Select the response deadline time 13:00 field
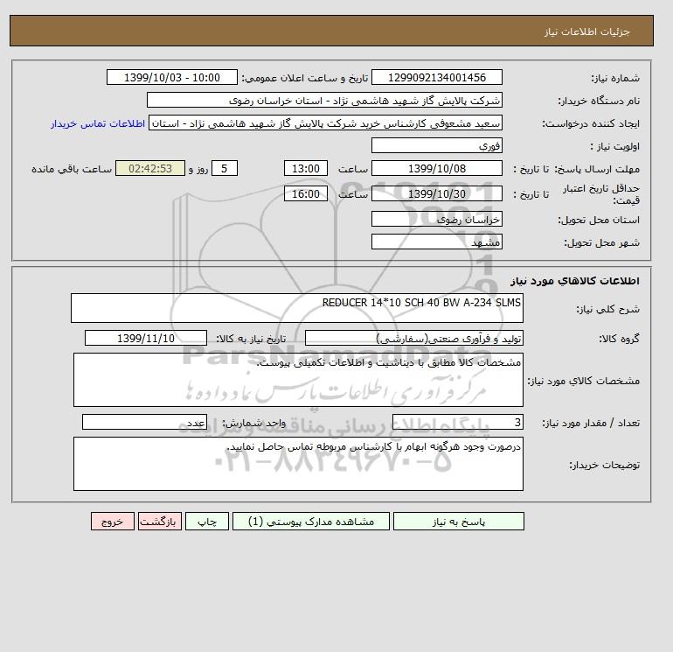 click(306, 169)
